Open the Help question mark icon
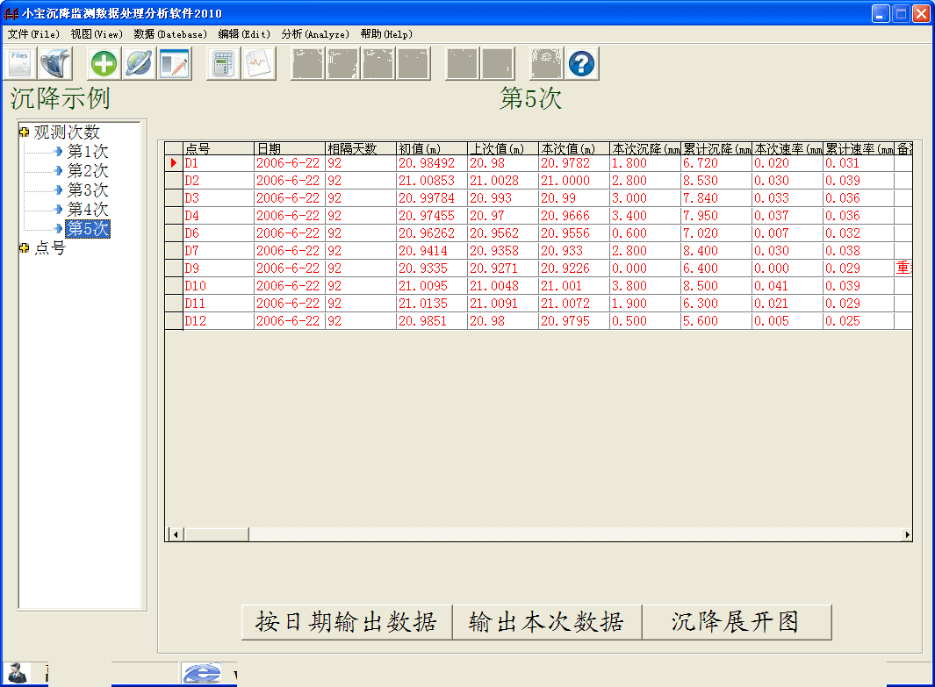This screenshot has height=687, width=935. point(581,63)
